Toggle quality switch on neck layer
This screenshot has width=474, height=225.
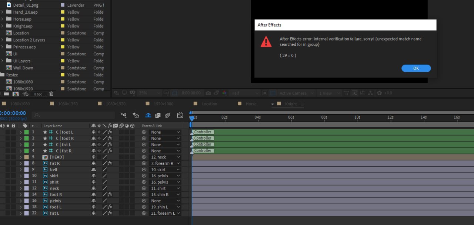click(x=104, y=188)
